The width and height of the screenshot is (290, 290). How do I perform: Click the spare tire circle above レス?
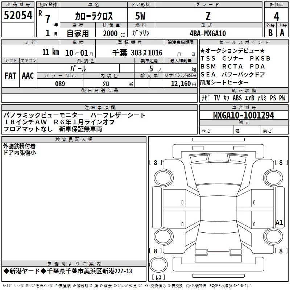click(158, 264)
